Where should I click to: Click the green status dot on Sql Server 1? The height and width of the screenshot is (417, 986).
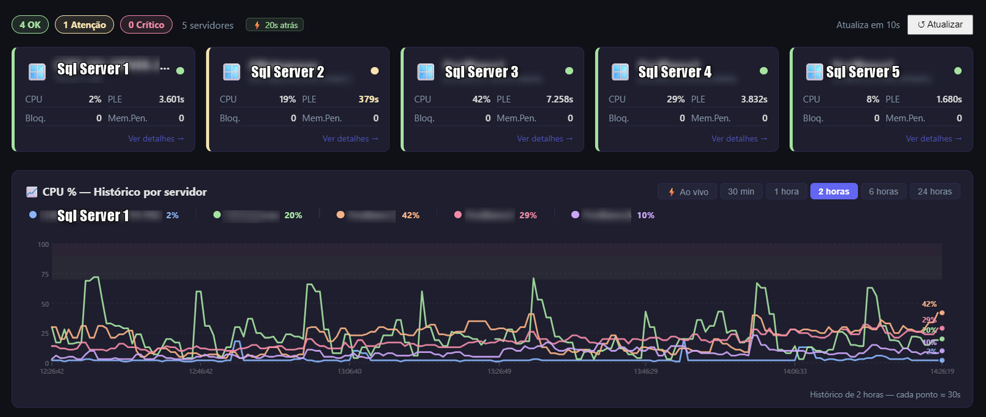tap(180, 71)
